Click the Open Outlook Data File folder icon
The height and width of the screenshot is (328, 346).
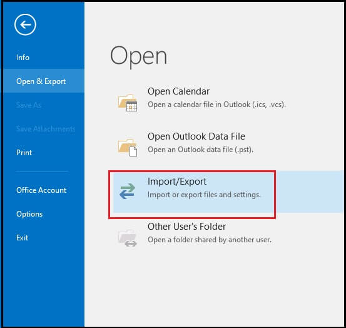coord(128,148)
